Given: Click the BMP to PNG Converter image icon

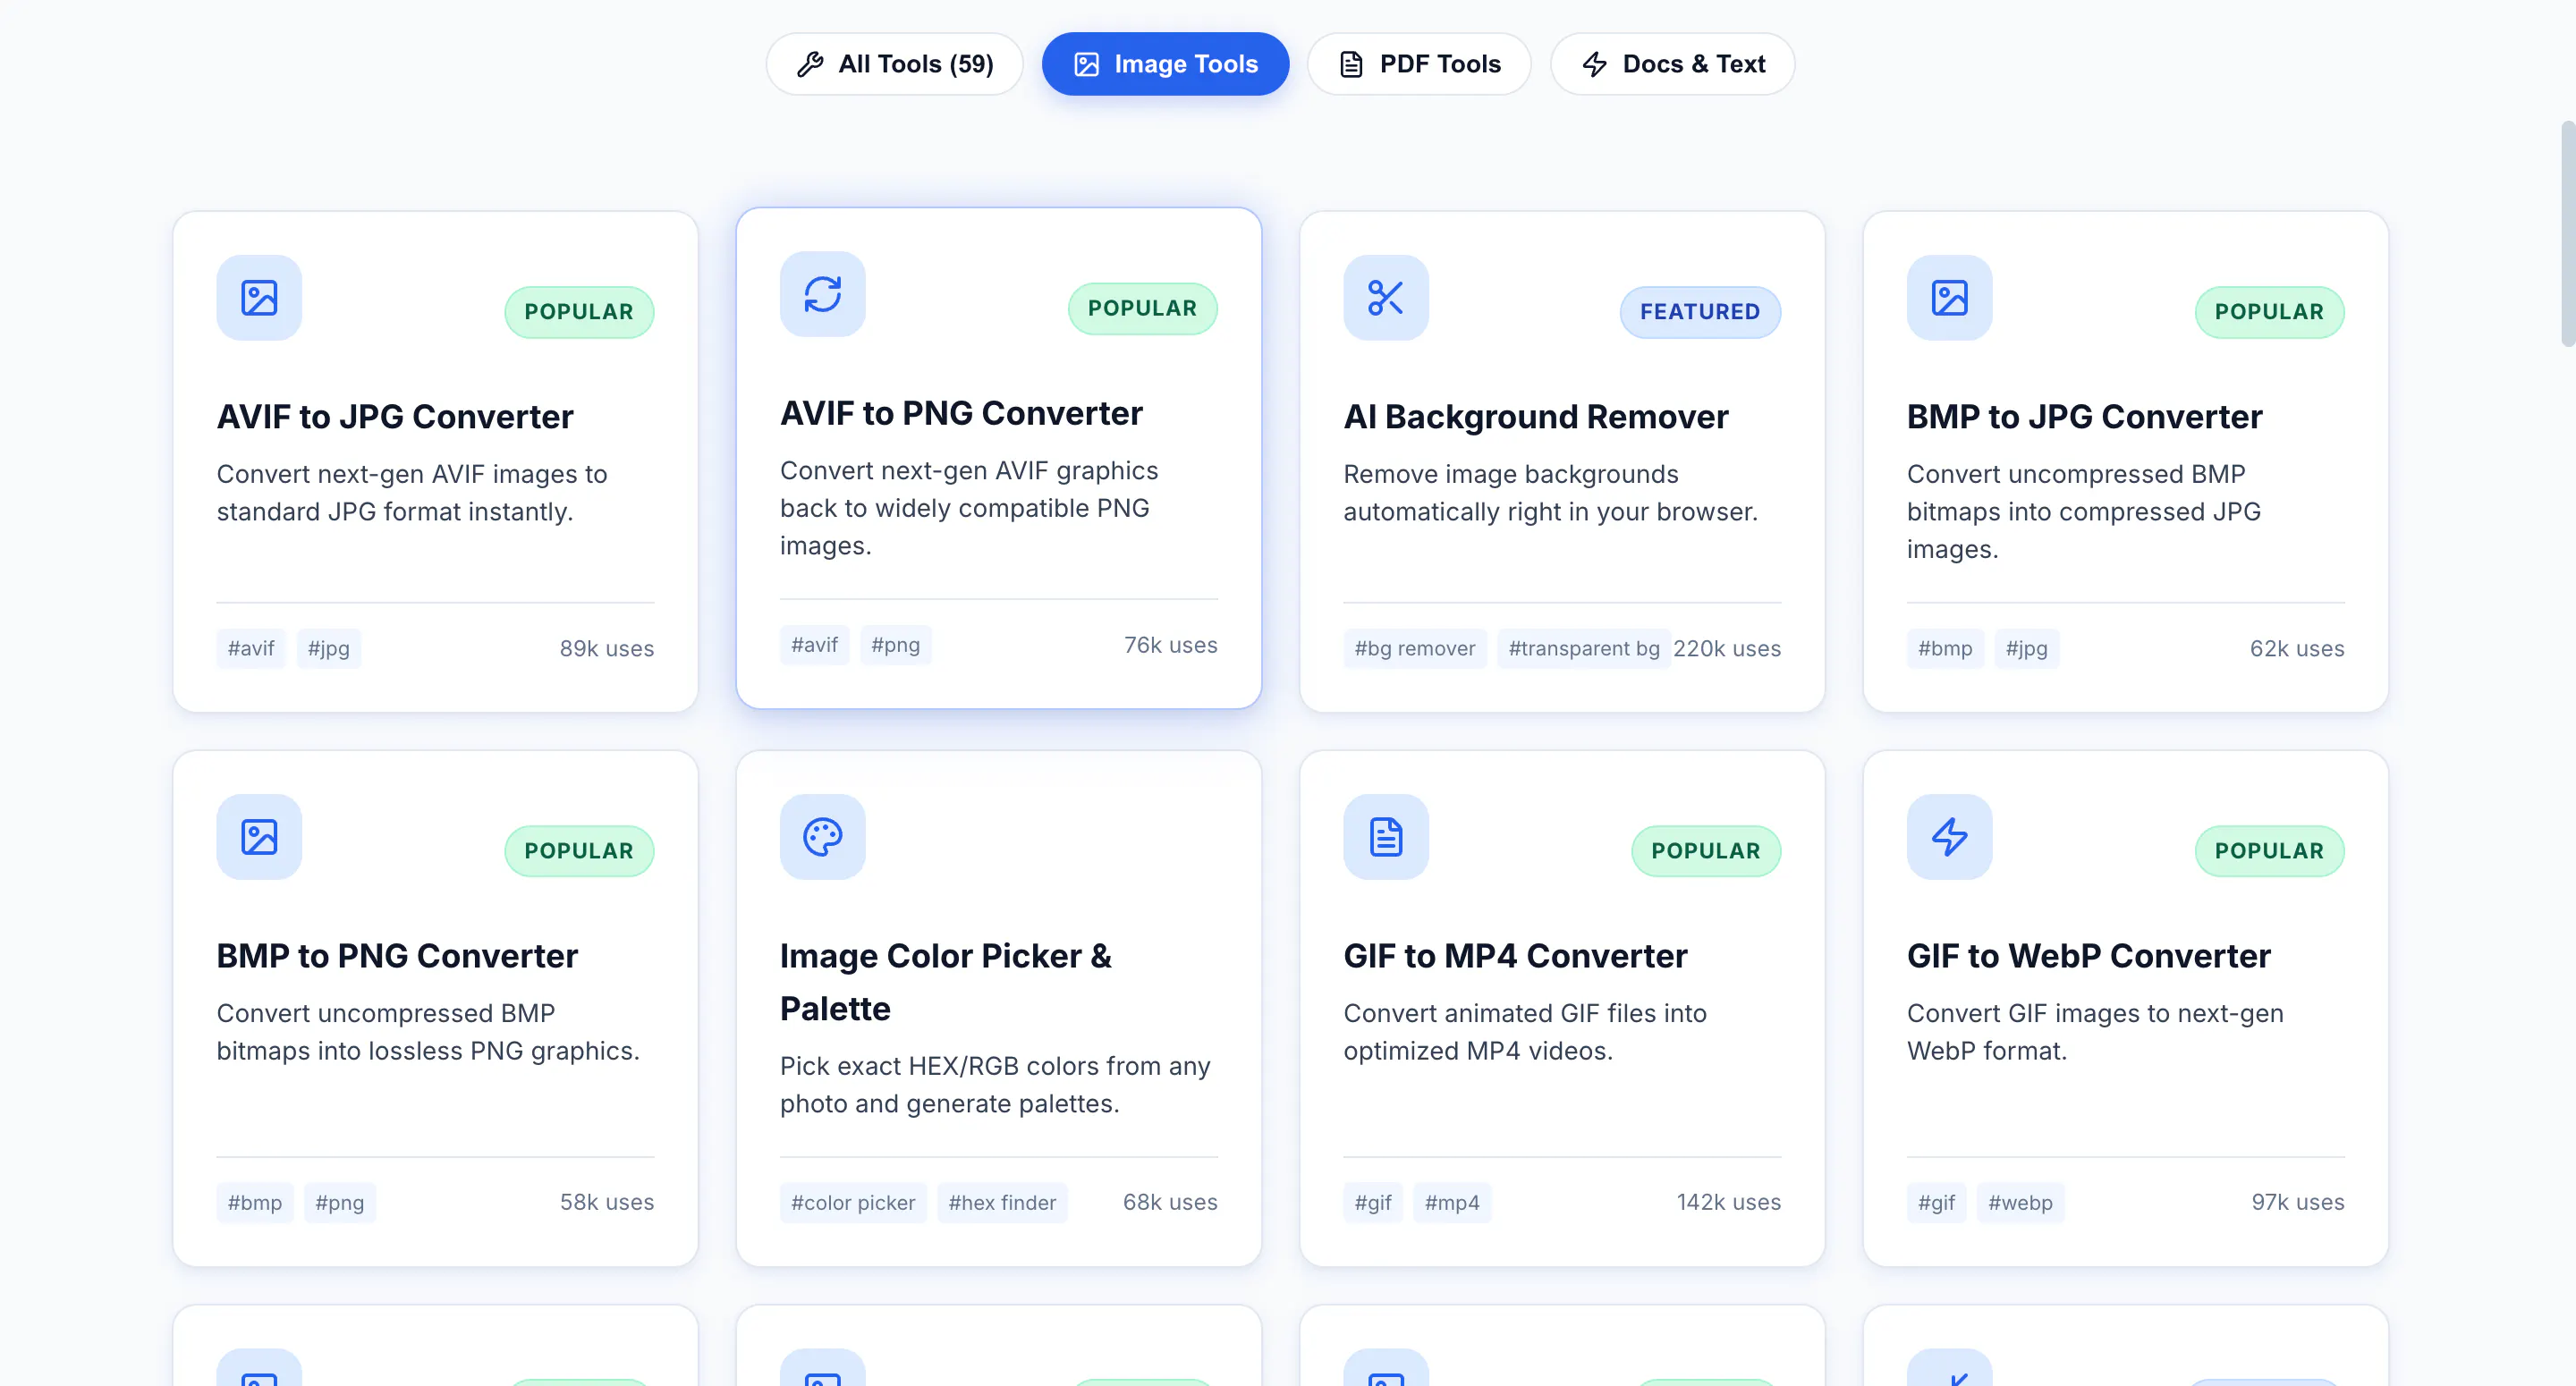Looking at the screenshot, I should (x=259, y=837).
